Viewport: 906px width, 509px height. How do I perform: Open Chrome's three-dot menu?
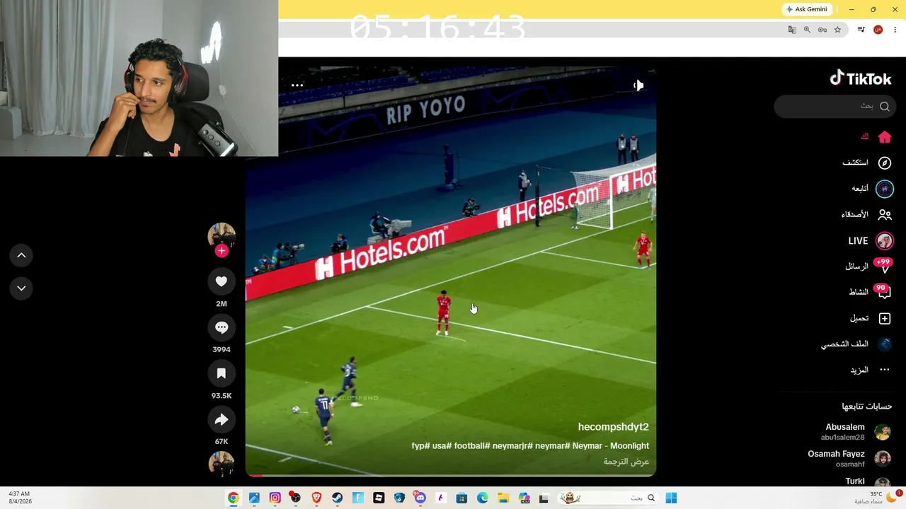895,30
